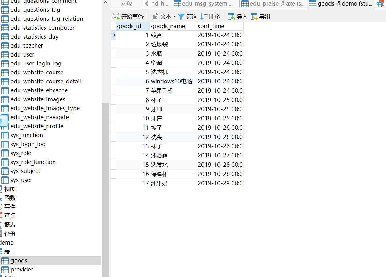Click the table icon of edu_user
The image size is (386, 277).
pyautogui.click(x=5, y=55)
